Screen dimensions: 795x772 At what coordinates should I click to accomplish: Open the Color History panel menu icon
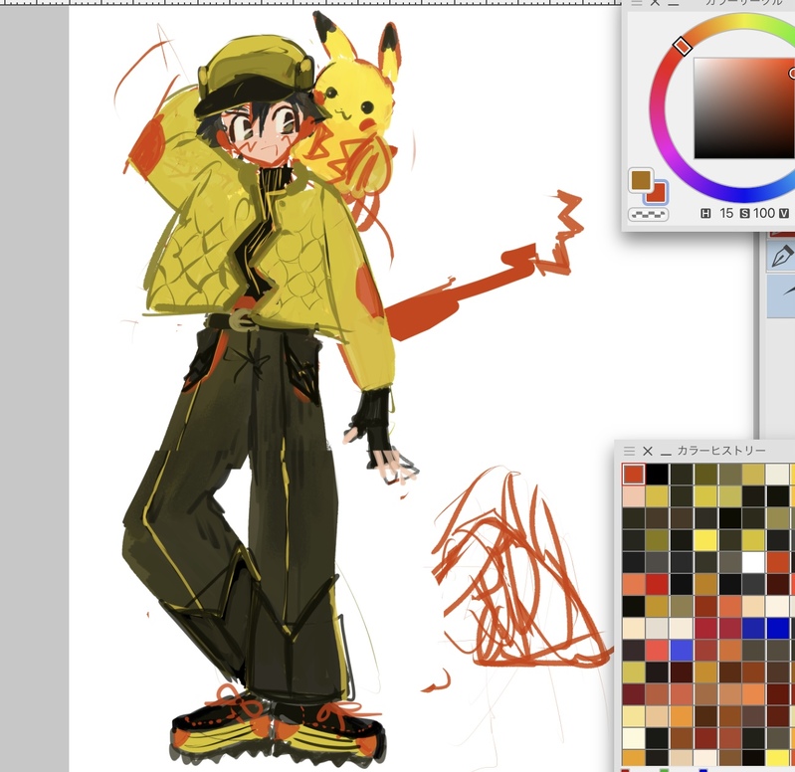(629, 451)
